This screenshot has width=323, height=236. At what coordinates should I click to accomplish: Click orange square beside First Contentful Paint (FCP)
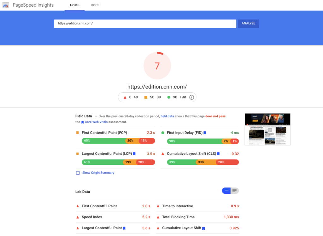coord(78,133)
